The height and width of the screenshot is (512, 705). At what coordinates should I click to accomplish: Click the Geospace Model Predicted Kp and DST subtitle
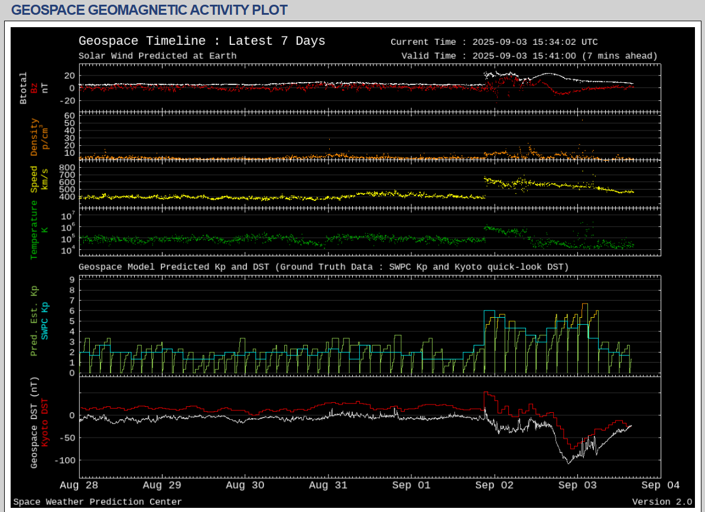323,267
